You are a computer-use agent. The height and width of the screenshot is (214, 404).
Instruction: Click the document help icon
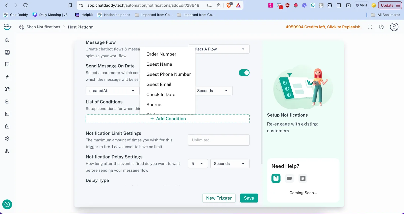pos(303,178)
